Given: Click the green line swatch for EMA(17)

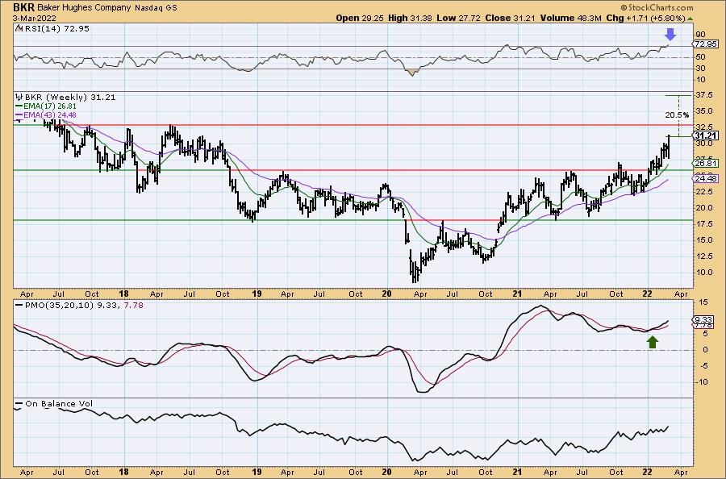Looking at the screenshot, I should point(19,106).
